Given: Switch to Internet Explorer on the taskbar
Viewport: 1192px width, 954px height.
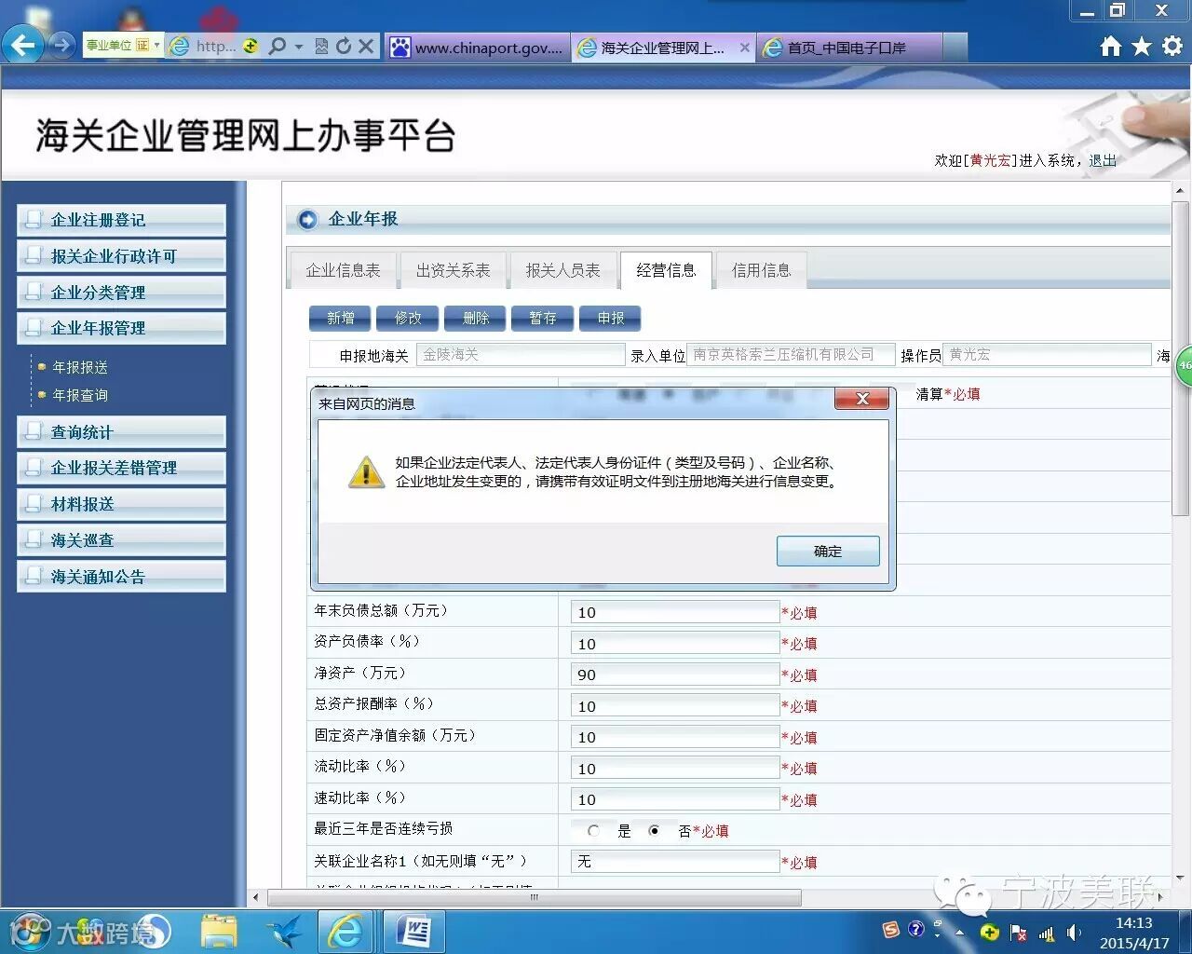Looking at the screenshot, I should point(345,931).
